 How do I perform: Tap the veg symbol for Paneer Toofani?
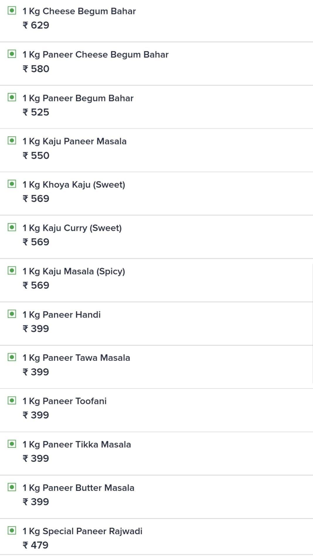coord(12,401)
